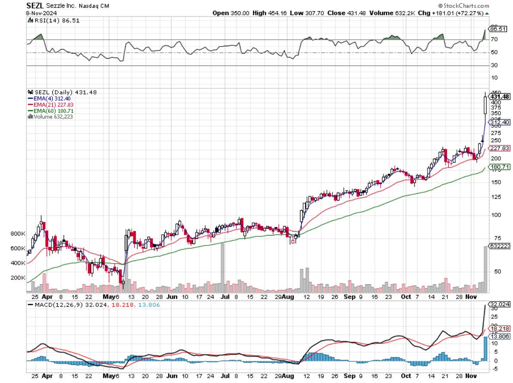The width and height of the screenshot is (513, 383).
Task: Click the 18.218 signal tag on right axis
Action: pos(500,329)
